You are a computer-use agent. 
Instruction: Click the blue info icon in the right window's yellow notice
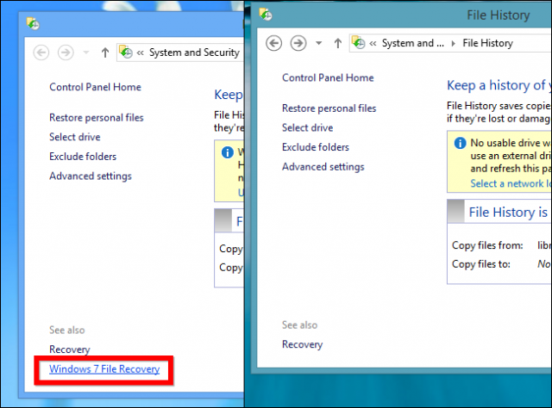tap(458, 142)
